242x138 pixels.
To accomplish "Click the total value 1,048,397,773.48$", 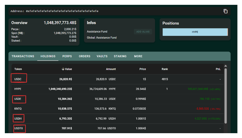I will coord(60,23).
